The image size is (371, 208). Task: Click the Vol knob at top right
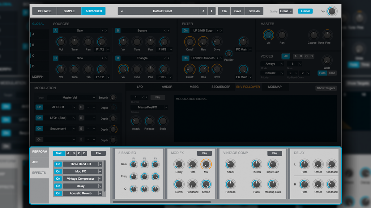click(332, 11)
